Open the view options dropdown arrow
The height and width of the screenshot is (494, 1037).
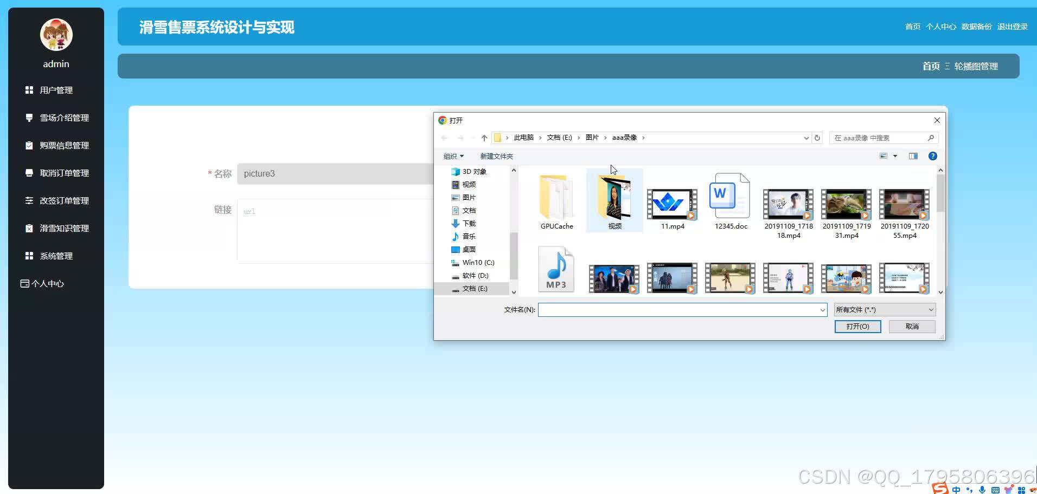pos(895,156)
